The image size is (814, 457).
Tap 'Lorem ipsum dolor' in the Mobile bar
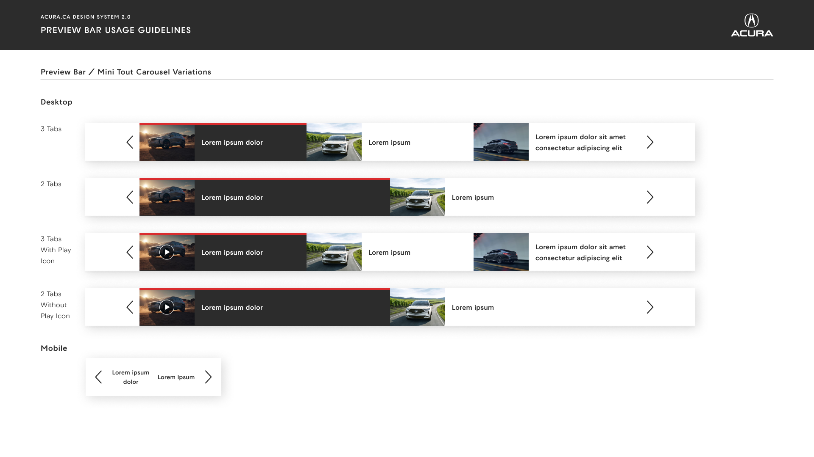[131, 377]
